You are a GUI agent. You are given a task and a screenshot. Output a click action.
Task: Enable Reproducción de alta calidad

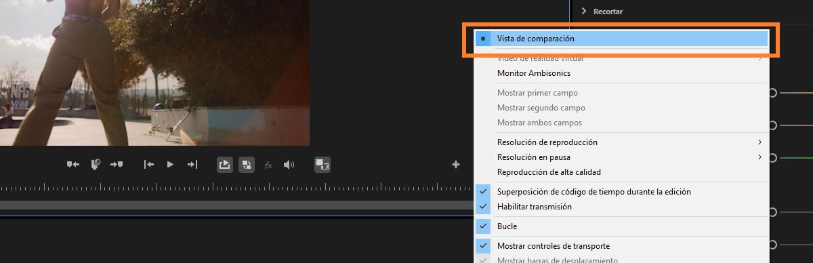621,172
